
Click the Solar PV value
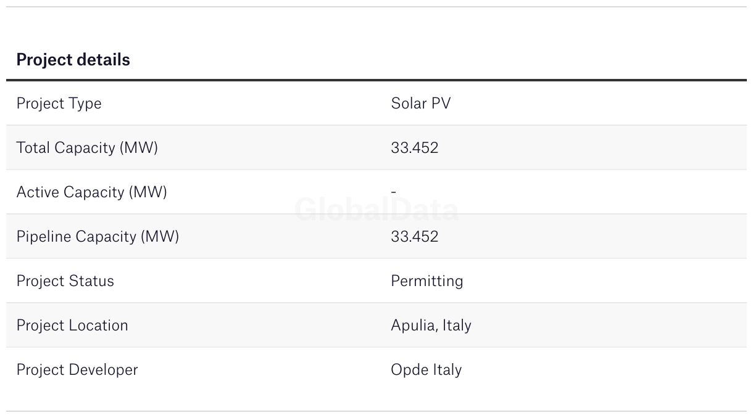(x=420, y=104)
